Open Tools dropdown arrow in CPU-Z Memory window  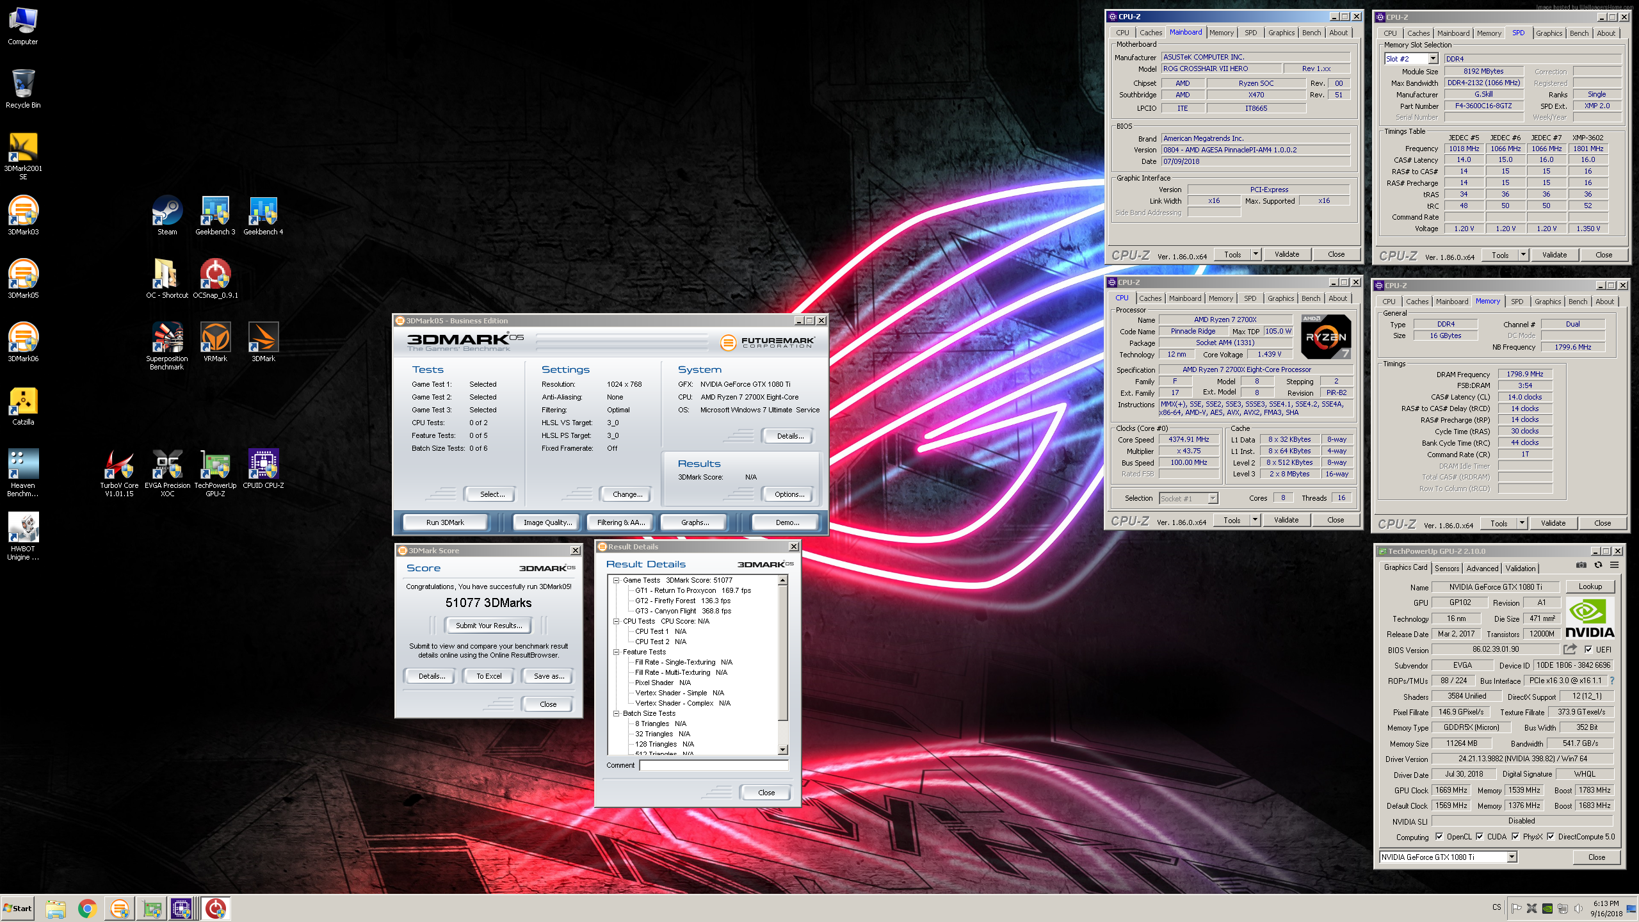pyautogui.click(x=1522, y=523)
